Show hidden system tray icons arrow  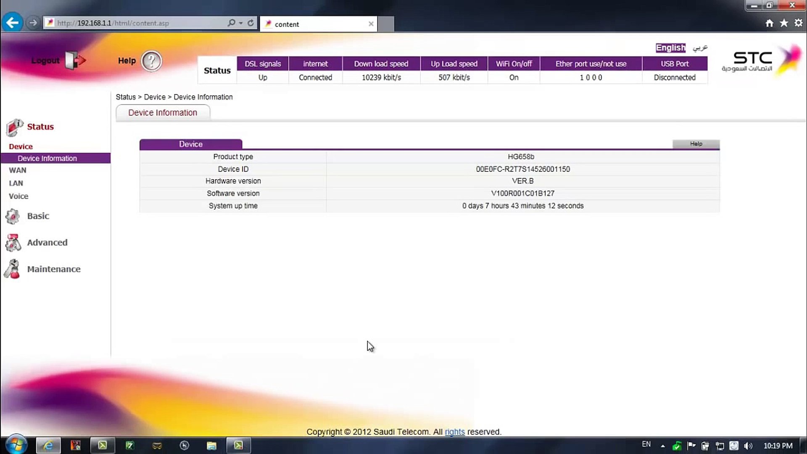point(663,446)
